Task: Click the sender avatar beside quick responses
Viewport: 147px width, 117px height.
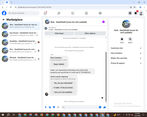Action: click(x=46, y=94)
